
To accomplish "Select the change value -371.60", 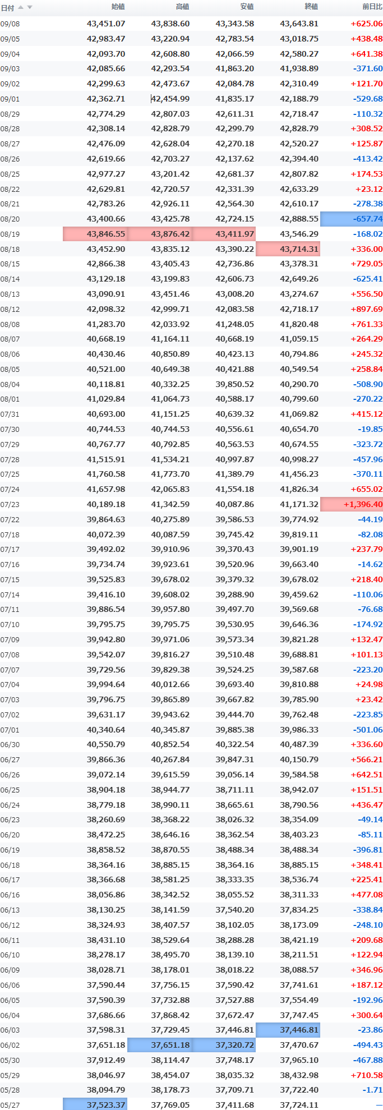I will [x=368, y=69].
